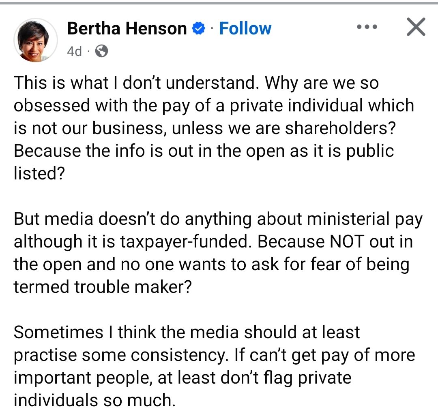Click the blue verified badge icon
Viewport: 438px width, 416px height.
pos(199,29)
